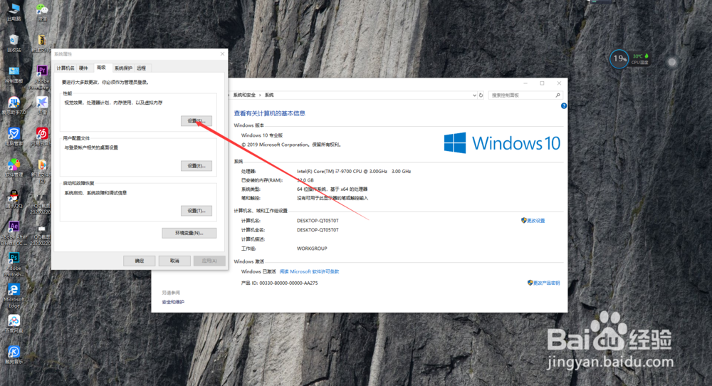The height and width of the screenshot is (386, 712).
Task: Switch to the 系统保护 tab
Action: pos(123,68)
